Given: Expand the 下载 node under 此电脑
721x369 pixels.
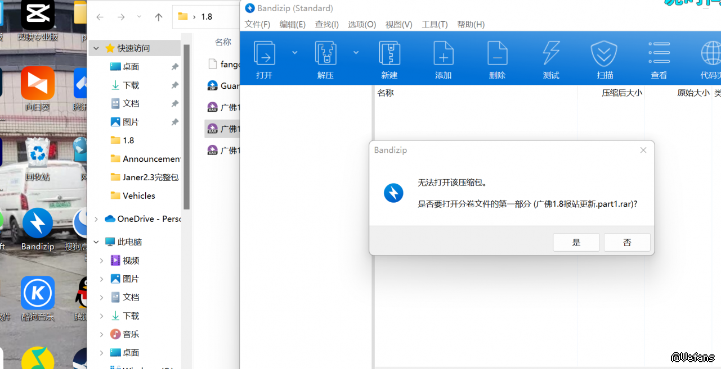Looking at the screenshot, I should (101, 316).
